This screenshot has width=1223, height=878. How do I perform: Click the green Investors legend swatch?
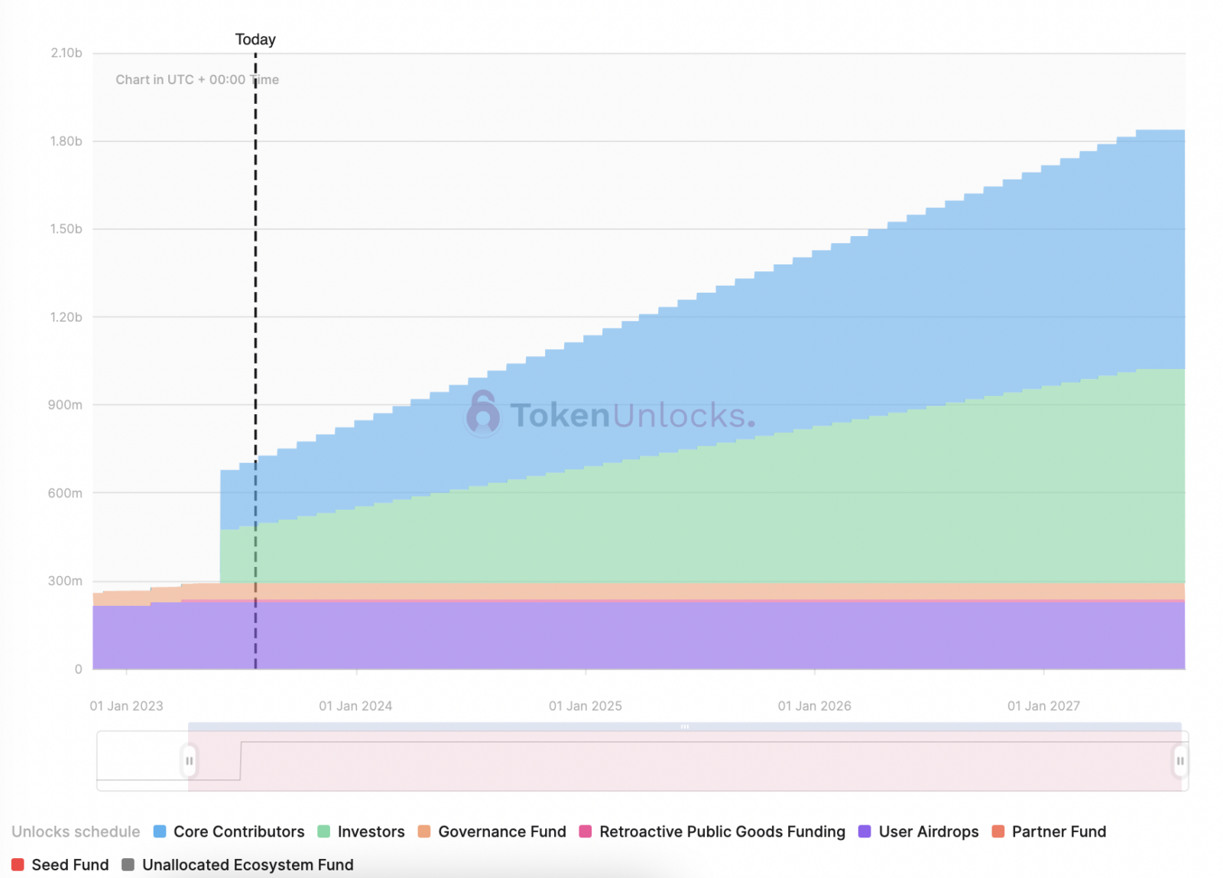[x=325, y=831]
